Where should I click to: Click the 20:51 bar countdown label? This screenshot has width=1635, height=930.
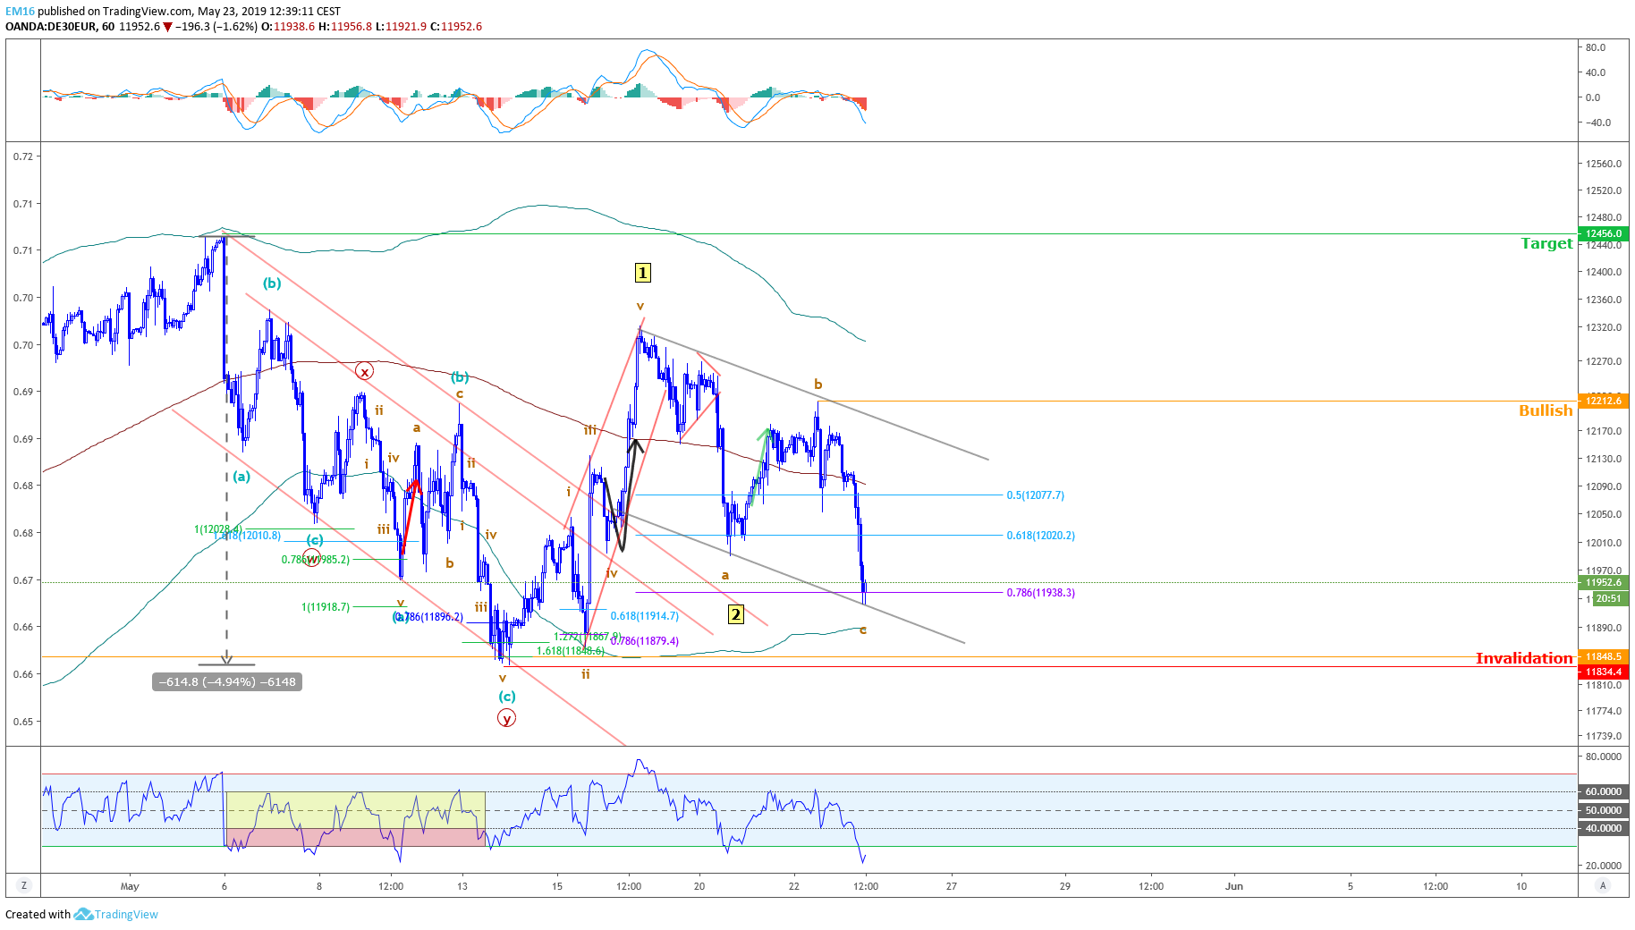click(x=1609, y=598)
